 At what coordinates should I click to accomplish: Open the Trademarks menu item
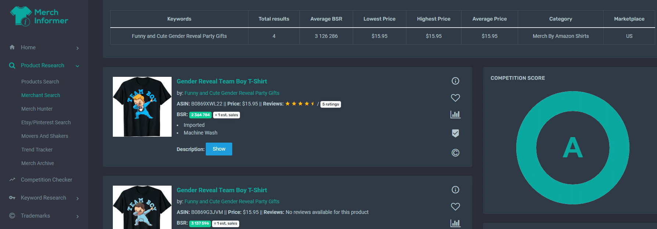35,216
